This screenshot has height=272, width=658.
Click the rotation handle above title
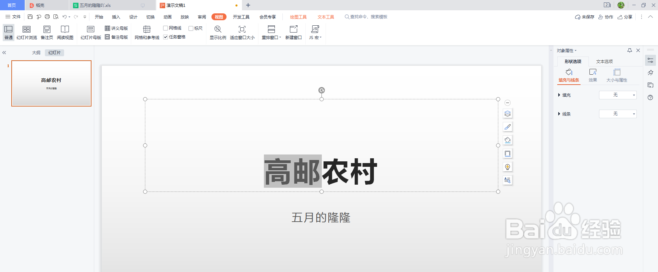click(321, 90)
